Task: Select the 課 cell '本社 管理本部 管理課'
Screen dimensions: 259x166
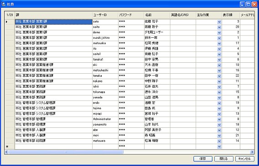Action: 53,120
